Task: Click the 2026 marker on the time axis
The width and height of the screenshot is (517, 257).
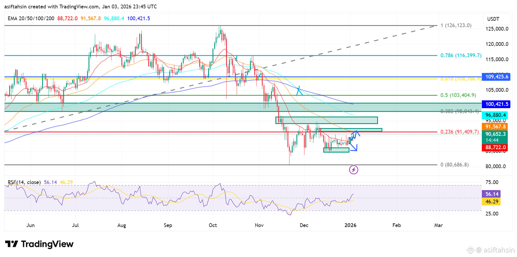Action: [x=350, y=225]
